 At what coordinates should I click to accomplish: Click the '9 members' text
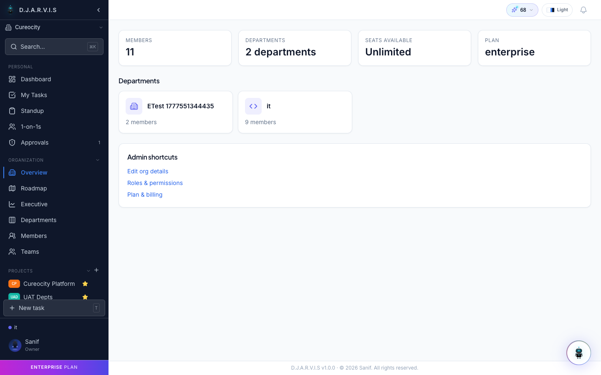[260, 122]
